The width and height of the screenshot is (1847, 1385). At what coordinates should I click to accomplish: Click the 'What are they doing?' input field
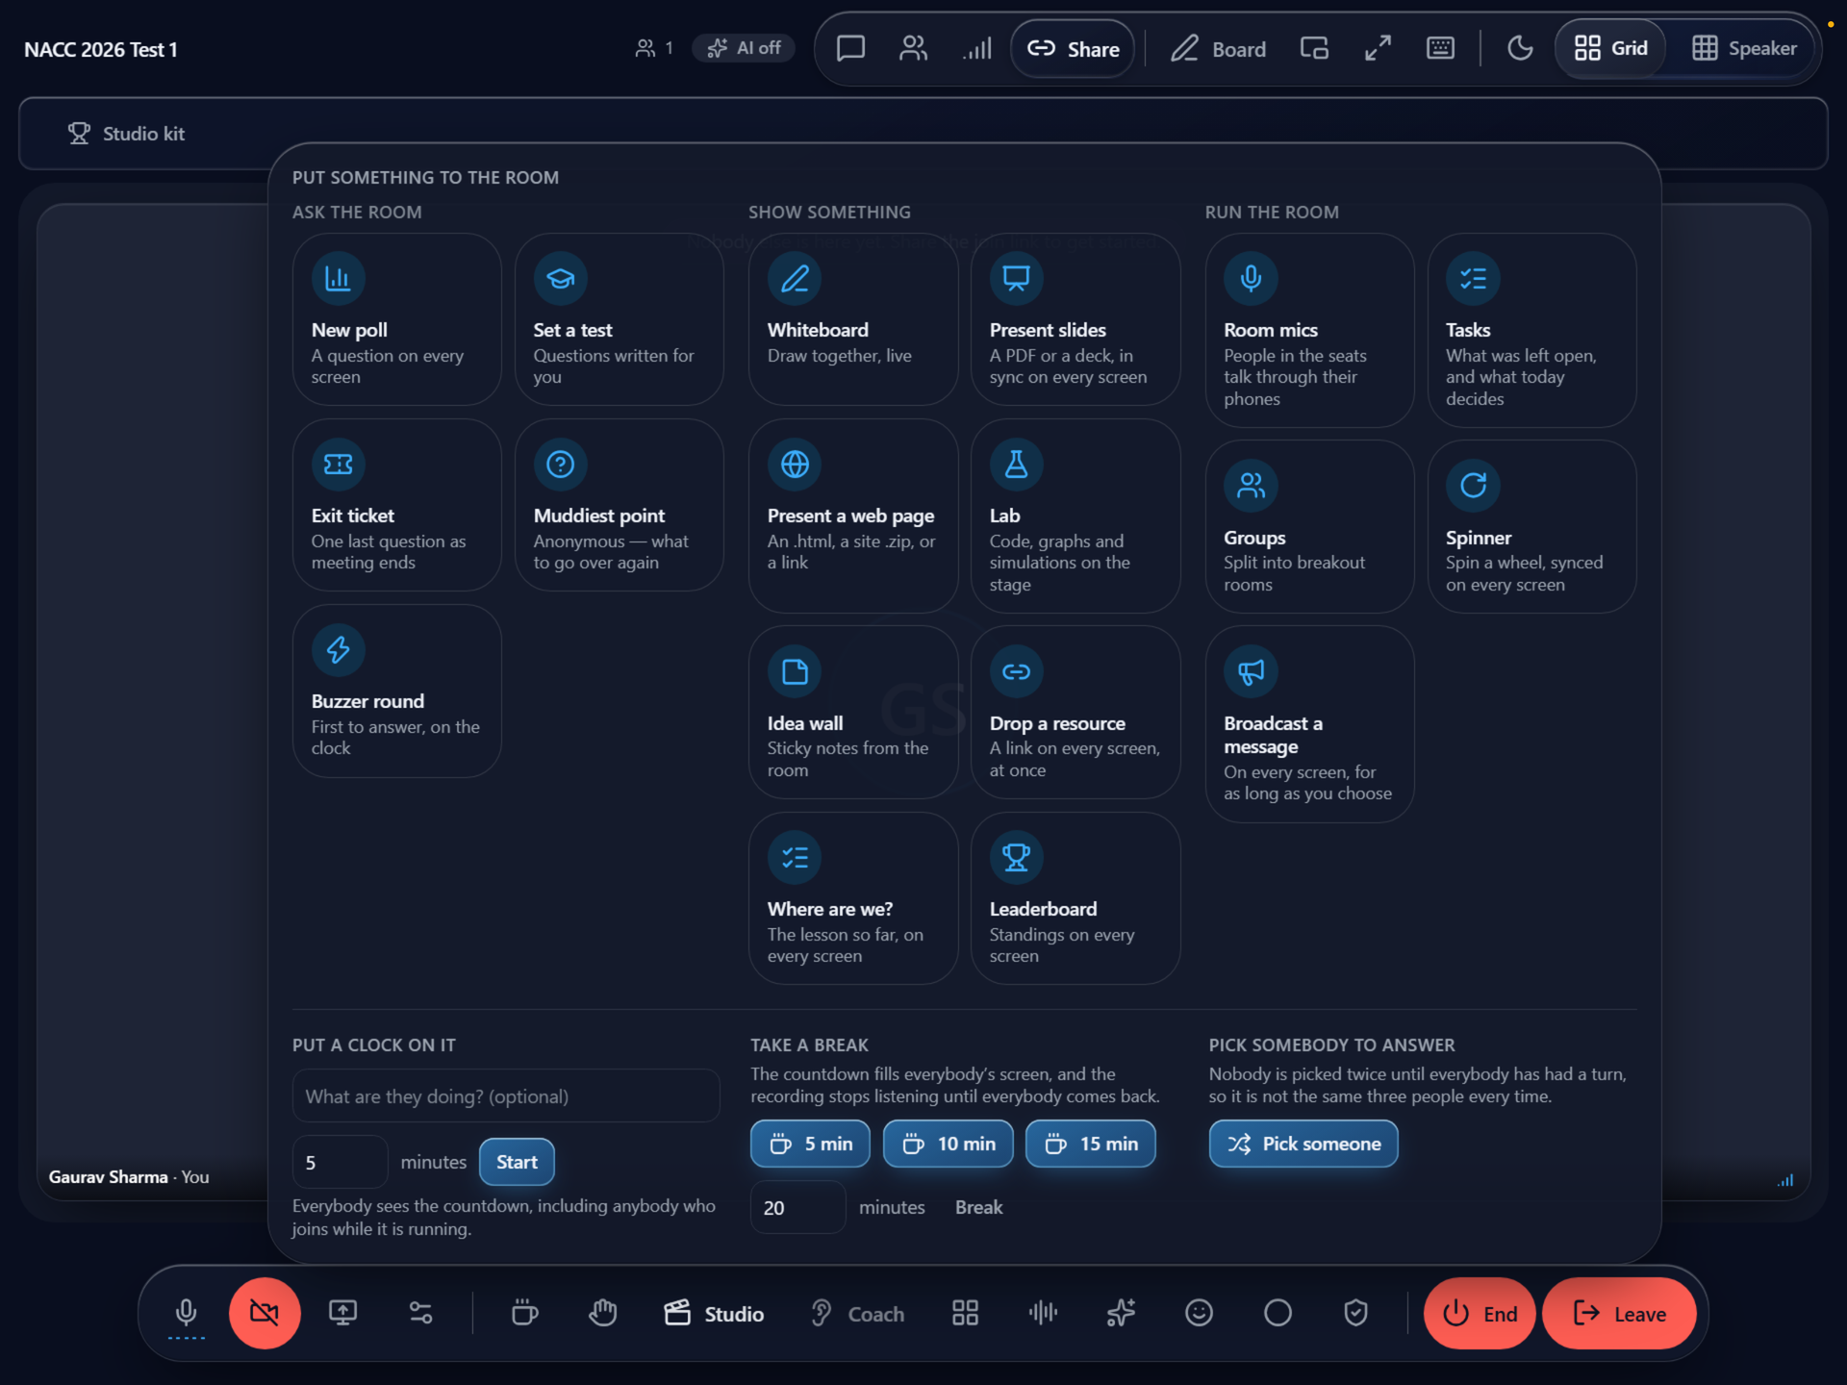point(506,1096)
